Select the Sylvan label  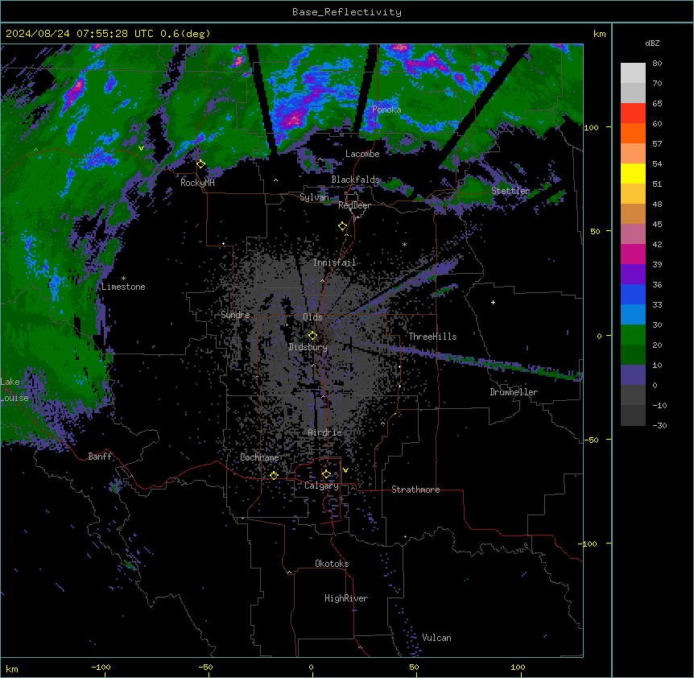pos(314,197)
